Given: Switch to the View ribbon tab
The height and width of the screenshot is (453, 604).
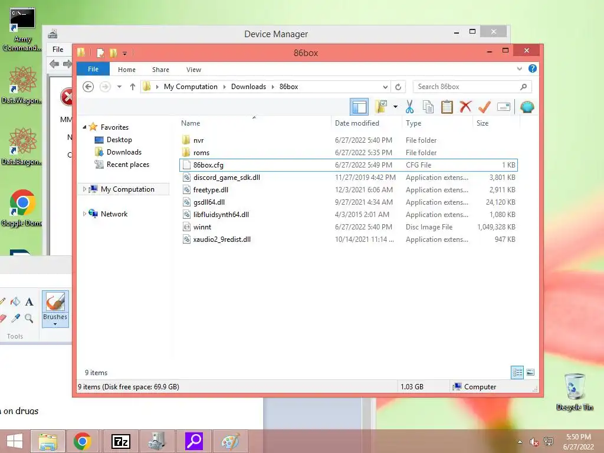Looking at the screenshot, I should click(x=193, y=70).
